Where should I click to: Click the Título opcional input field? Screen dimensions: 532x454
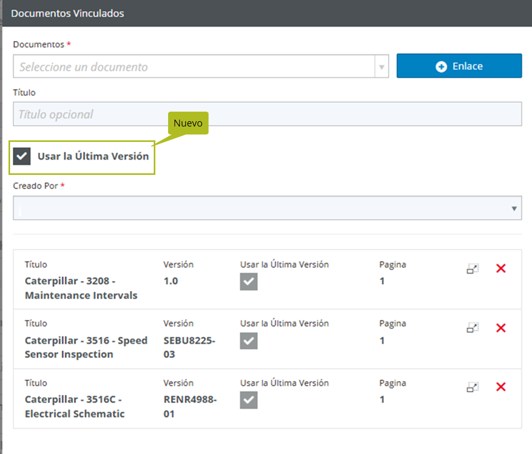[268, 114]
